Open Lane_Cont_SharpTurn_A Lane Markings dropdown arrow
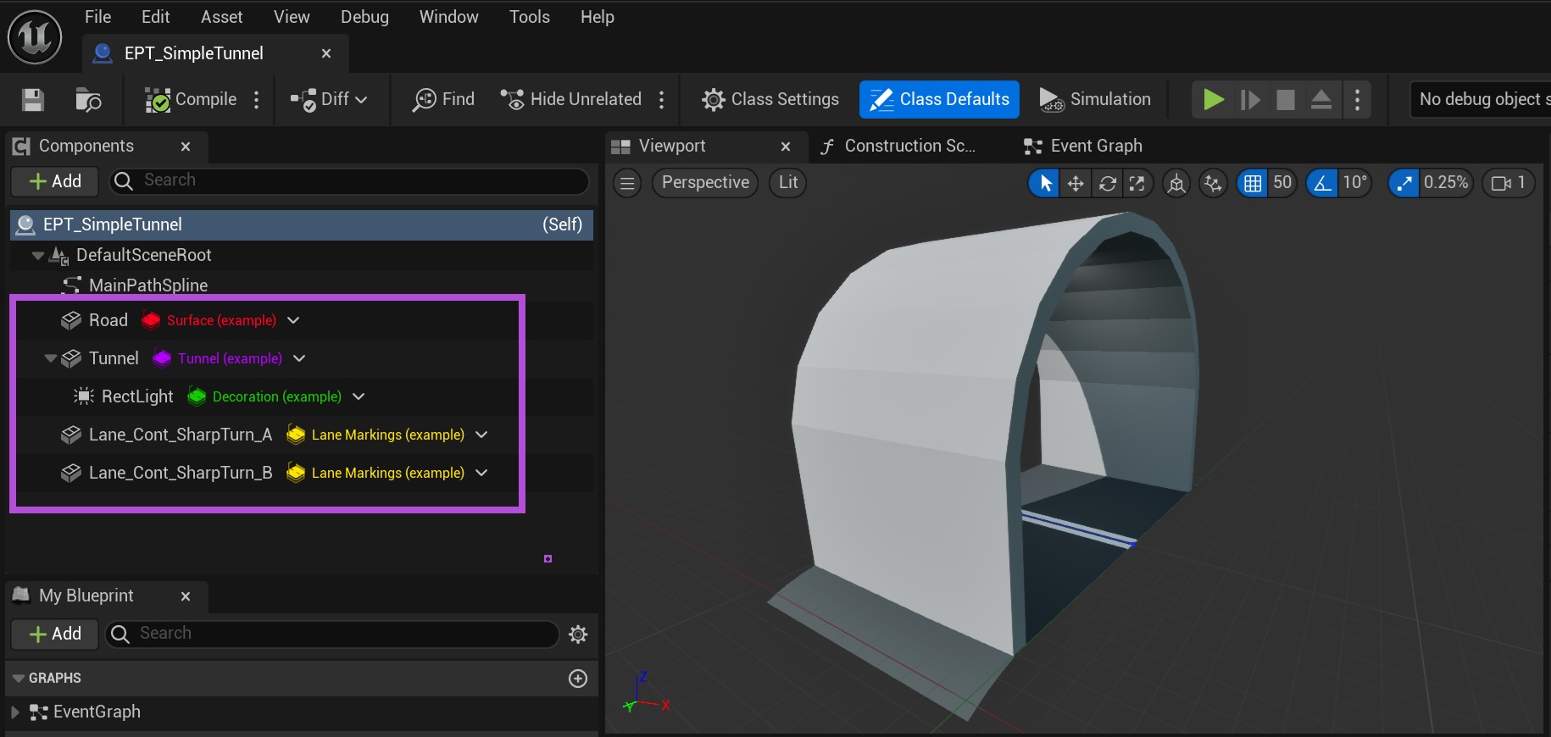The height and width of the screenshot is (737, 1551). 481,435
